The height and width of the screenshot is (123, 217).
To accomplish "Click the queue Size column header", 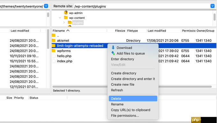I will 9,98.
